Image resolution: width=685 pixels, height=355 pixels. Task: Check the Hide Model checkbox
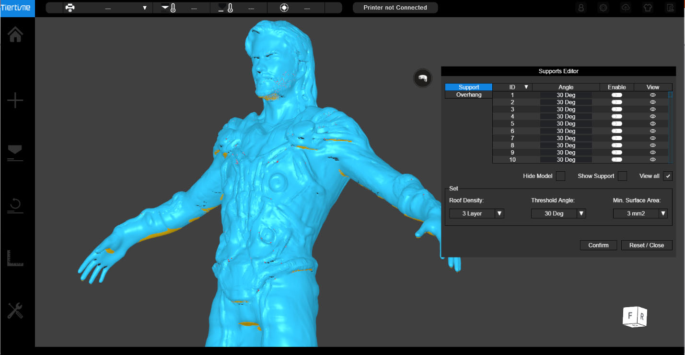pos(560,176)
